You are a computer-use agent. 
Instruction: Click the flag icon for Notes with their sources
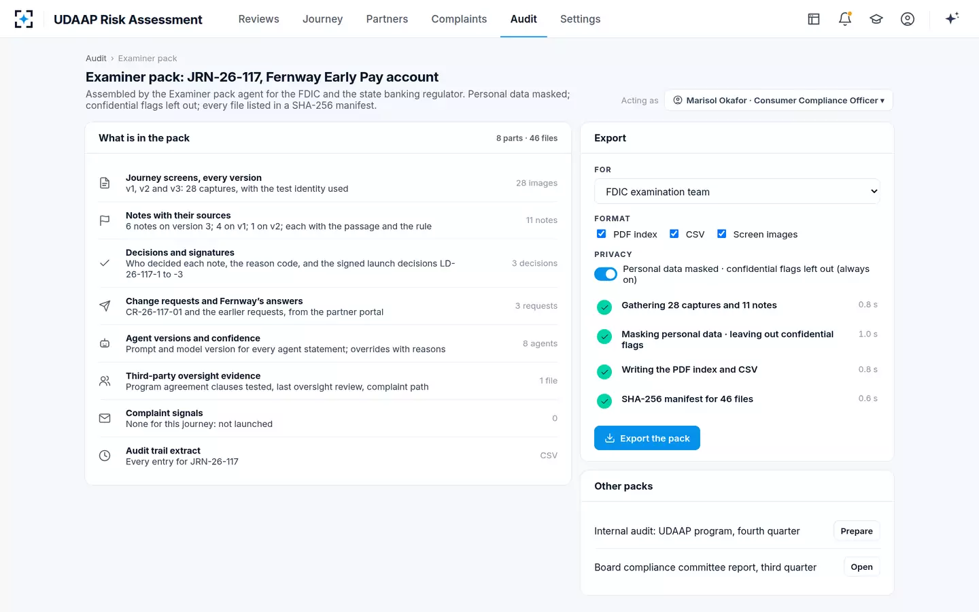[x=105, y=220]
